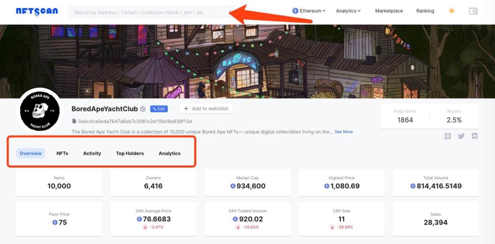
Task: Click the 24H Average Price value 76.6683
Action: click(x=156, y=219)
